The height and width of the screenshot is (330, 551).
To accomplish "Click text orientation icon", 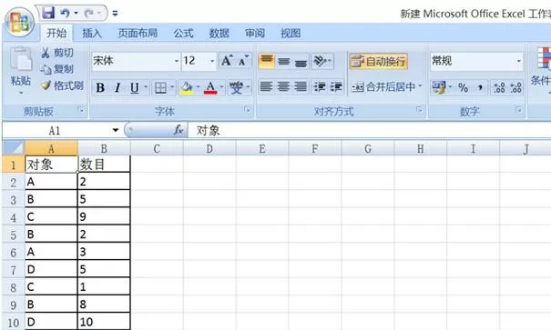I will [321, 61].
